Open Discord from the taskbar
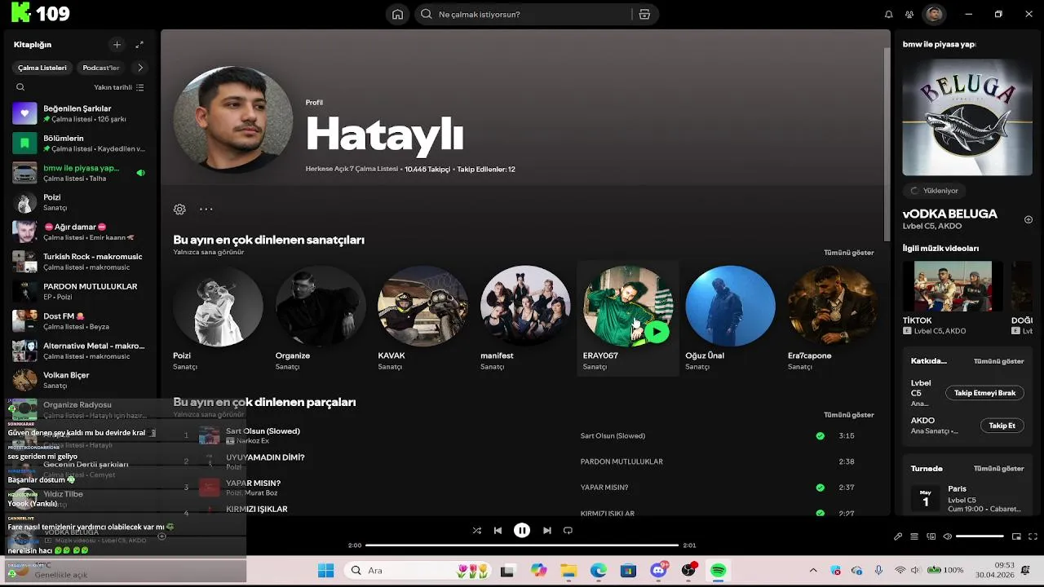The height and width of the screenshot is (587, 1044). coord(659,571)
